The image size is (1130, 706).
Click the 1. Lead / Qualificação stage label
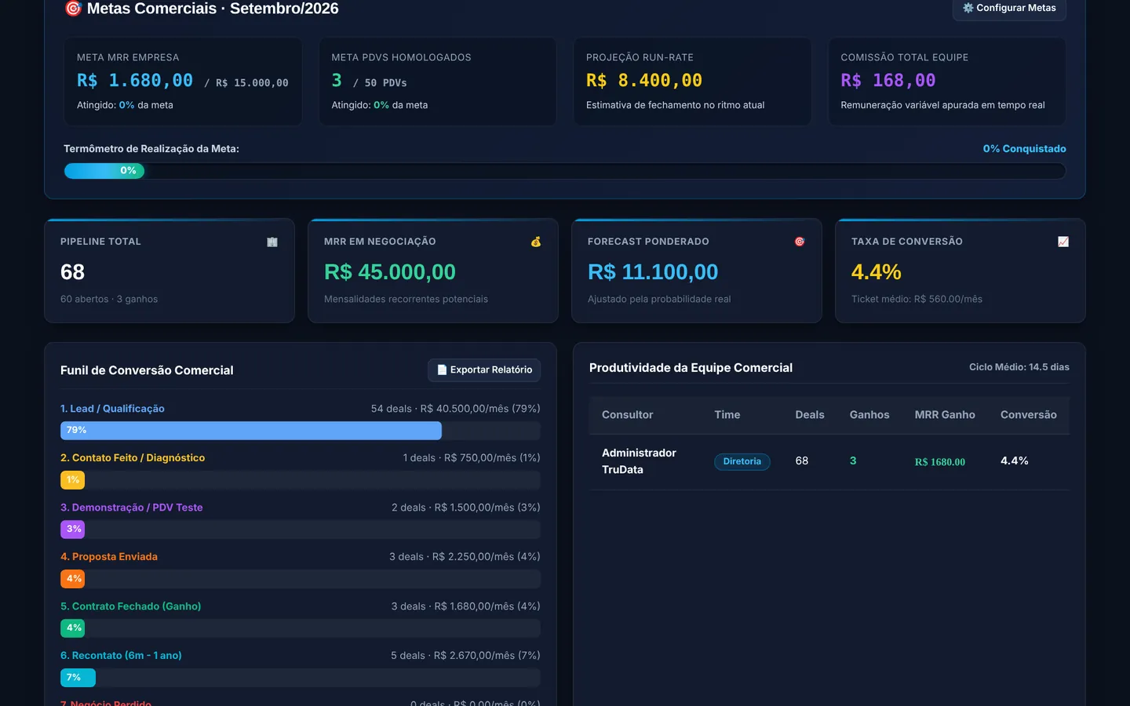[112, 409]
